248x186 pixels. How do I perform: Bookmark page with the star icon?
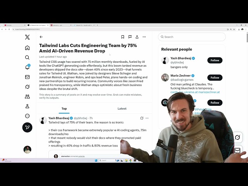click(x=234, y=29)
